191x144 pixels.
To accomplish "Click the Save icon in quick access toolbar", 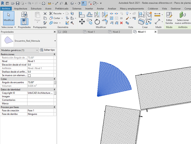I will click(18, 4).
